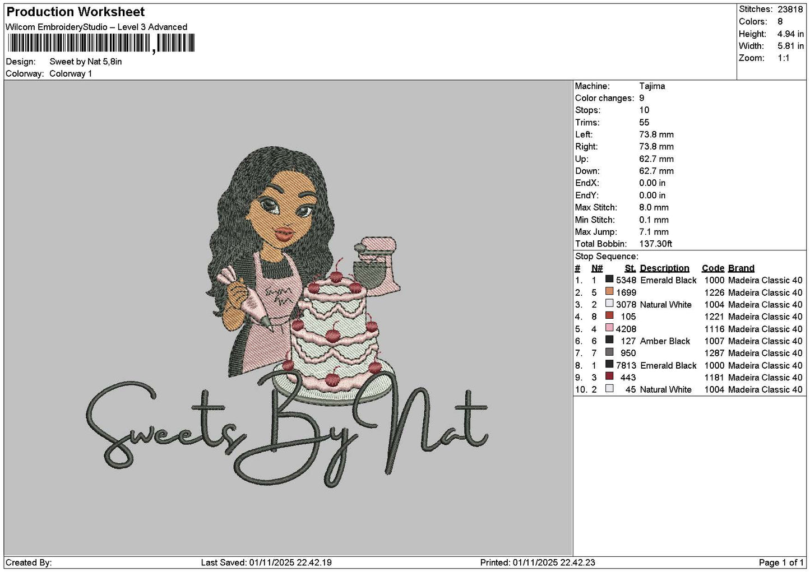Click the EndX value 0.00 in
The width and height of the screenshot is (810, 572).
(x=652, y=183)
